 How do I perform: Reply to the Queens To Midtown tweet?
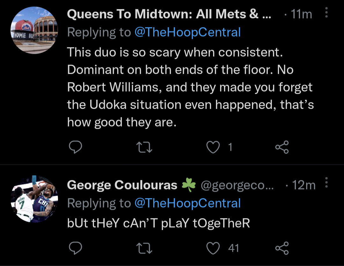(x=75, y=147)
